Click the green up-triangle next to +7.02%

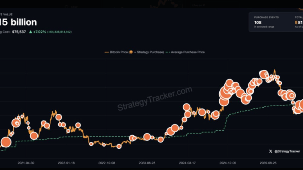(31, 32)
